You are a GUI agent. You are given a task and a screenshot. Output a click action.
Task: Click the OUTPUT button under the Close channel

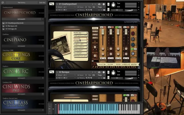coord(110,61)
